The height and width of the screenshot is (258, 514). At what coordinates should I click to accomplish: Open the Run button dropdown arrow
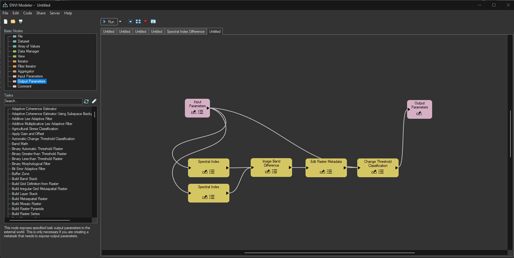coord(120,22)
